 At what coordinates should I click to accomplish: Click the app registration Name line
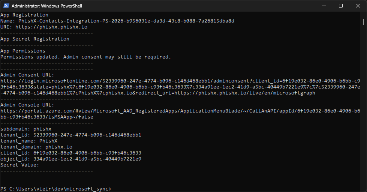[117, 21]
